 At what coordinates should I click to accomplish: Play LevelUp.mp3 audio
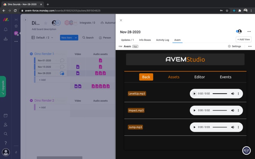tap(194, 94)
